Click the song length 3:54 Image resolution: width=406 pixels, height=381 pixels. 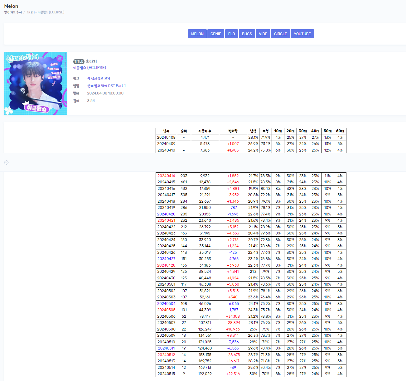click(x=91, y=101)
